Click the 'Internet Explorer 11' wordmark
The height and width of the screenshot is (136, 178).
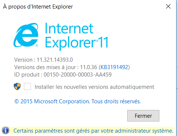tap(76, 36)
